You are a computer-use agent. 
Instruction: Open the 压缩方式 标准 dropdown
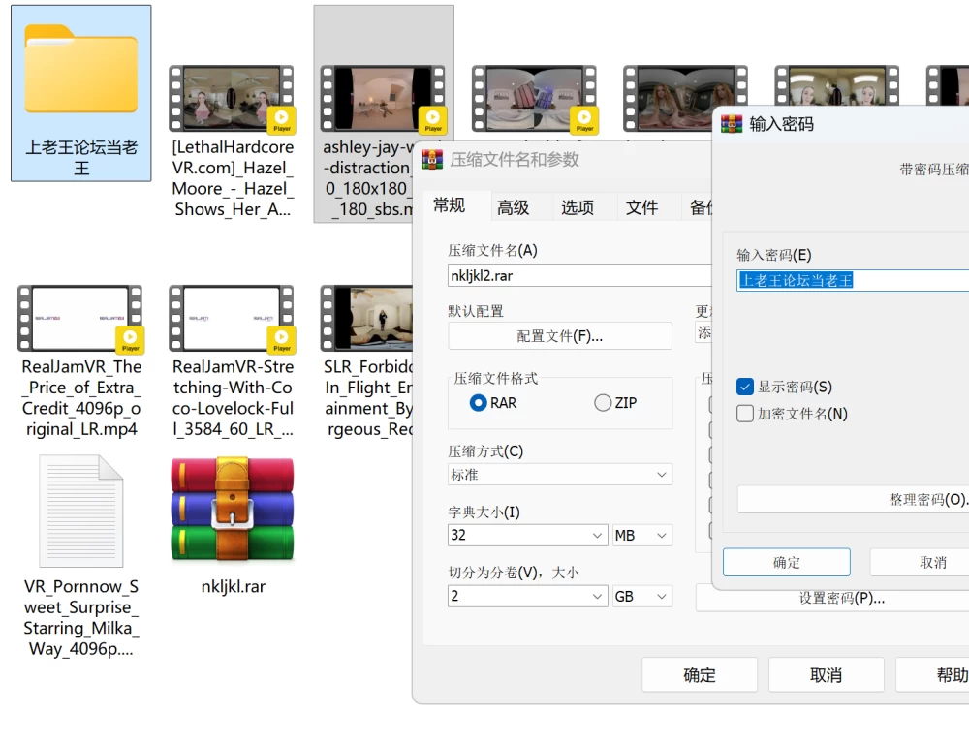pos(560,475)
